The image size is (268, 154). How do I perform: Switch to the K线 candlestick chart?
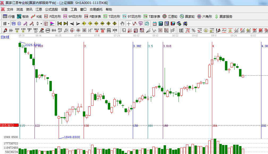click(36, 16)
